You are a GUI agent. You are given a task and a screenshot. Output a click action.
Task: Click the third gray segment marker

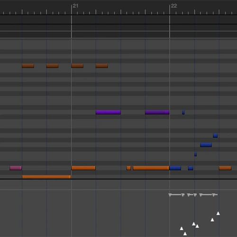208,195
